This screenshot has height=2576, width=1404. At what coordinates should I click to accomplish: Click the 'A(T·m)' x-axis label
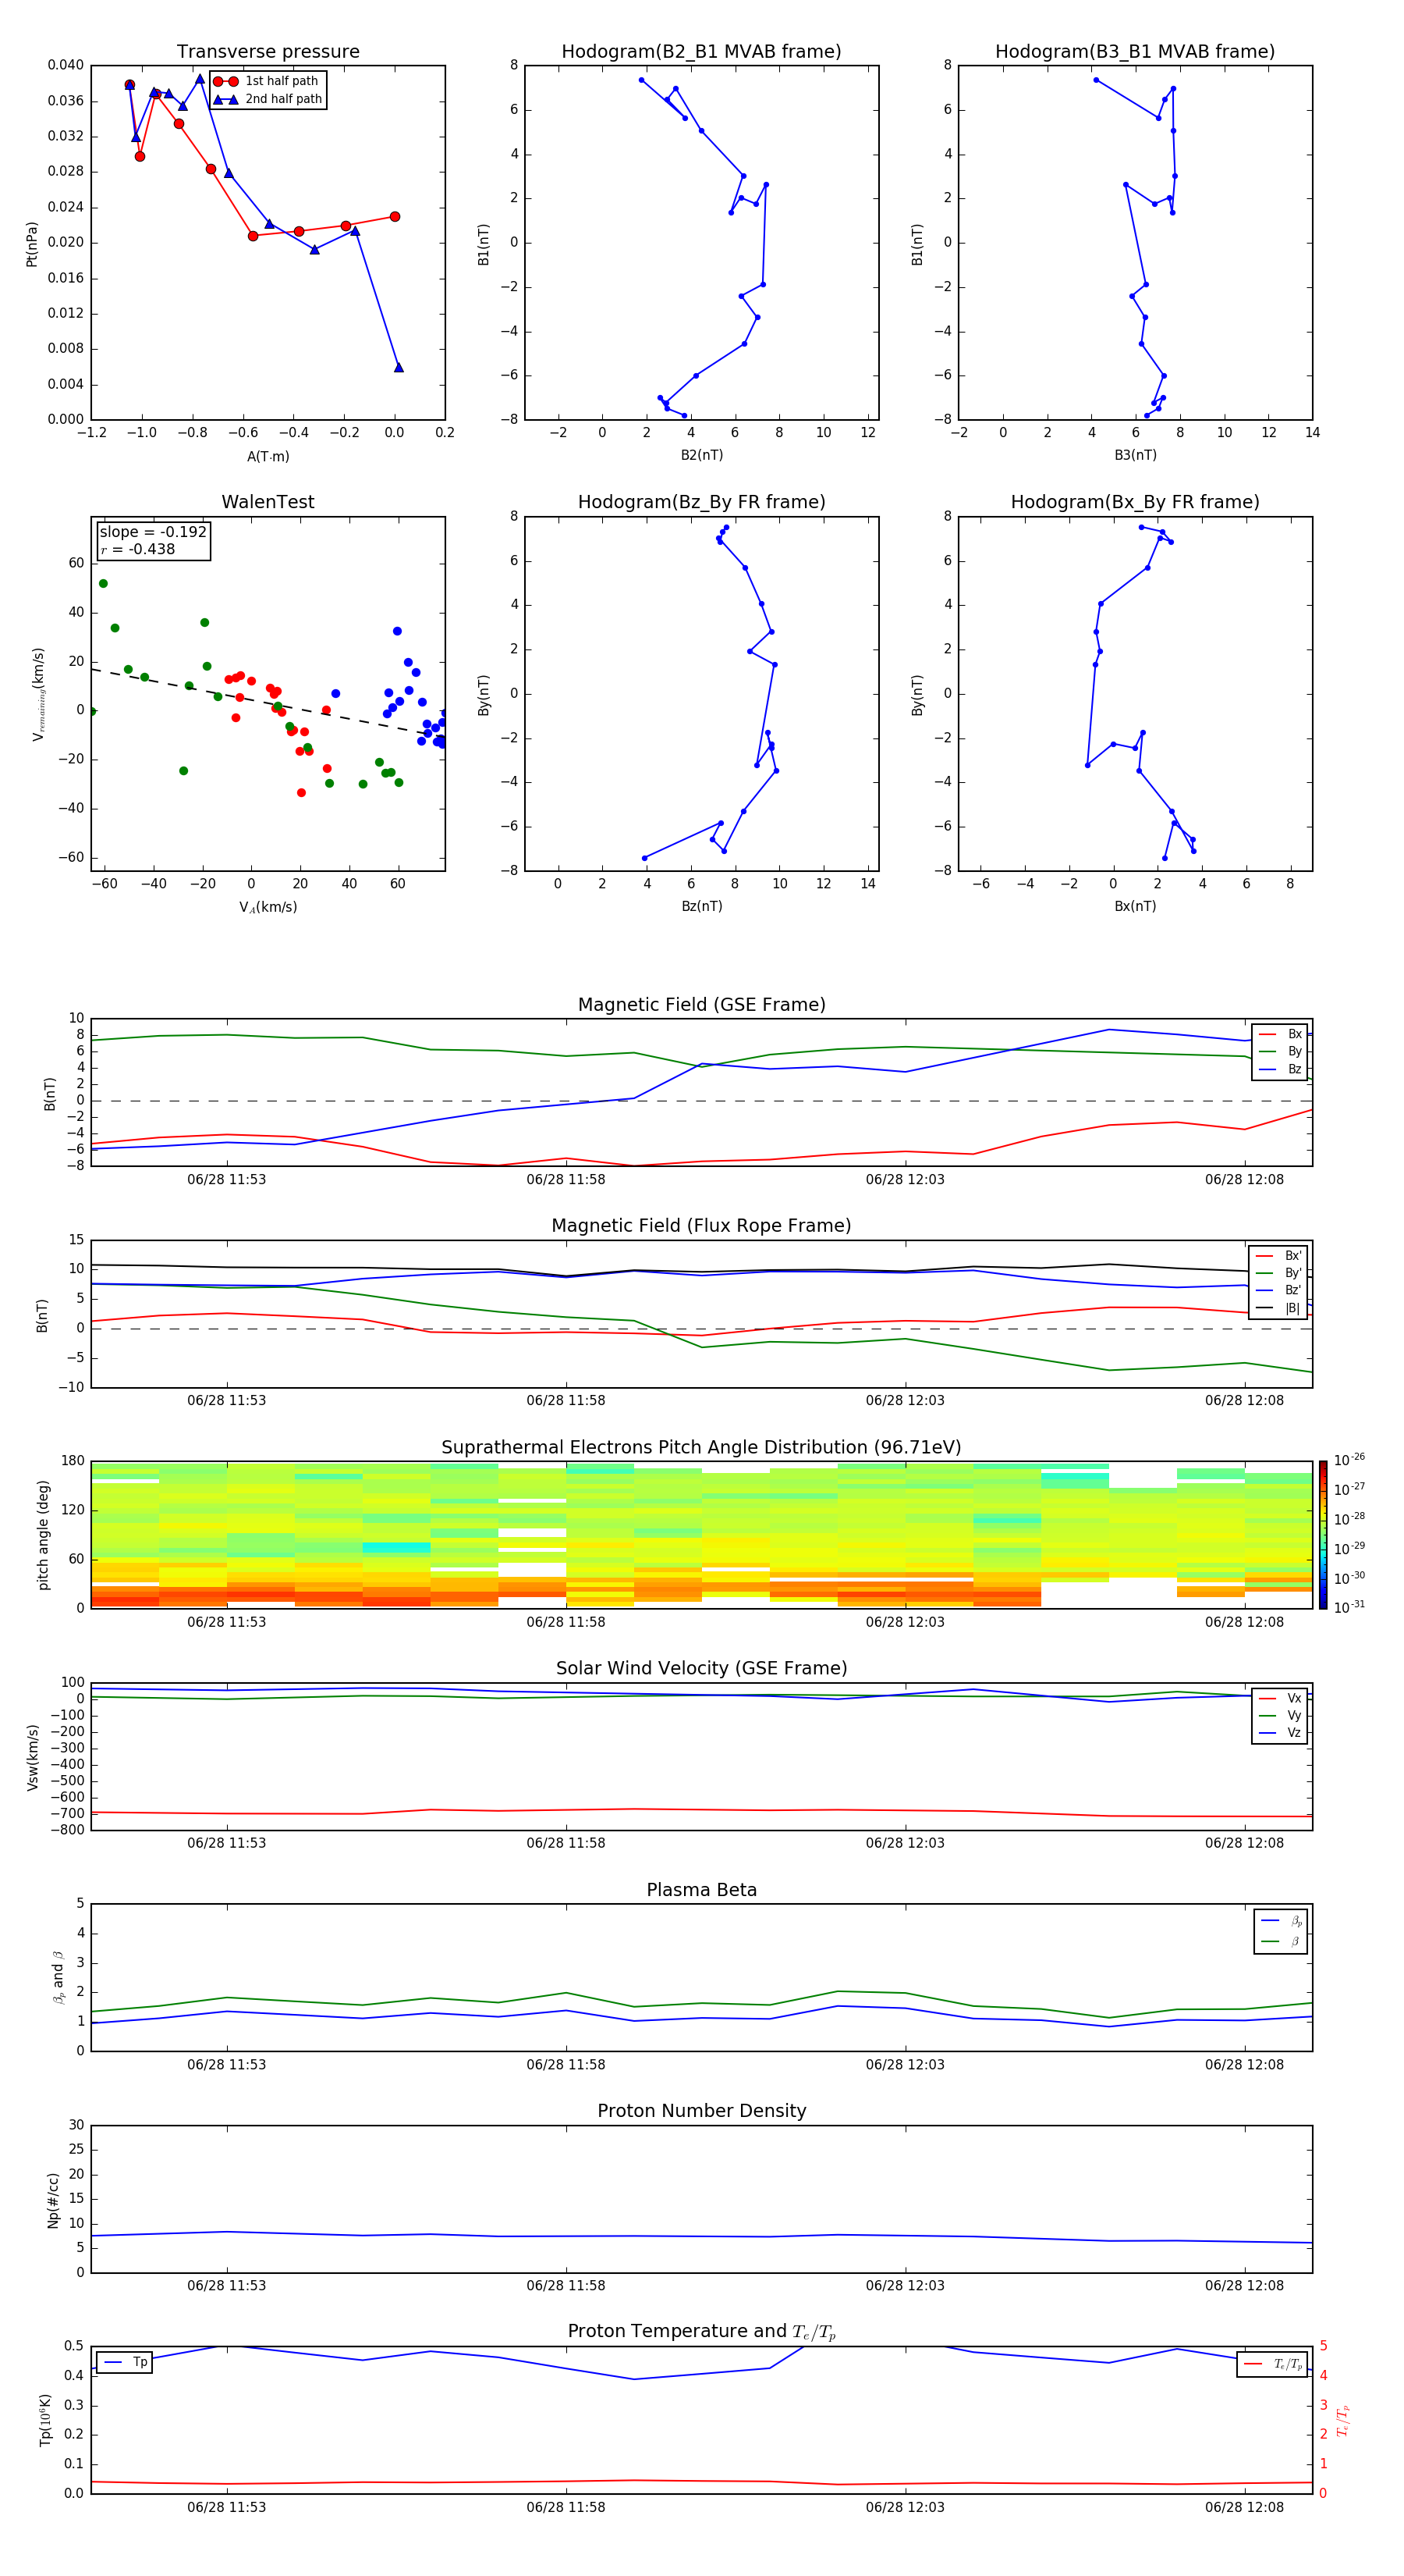[x=268, y=457]
